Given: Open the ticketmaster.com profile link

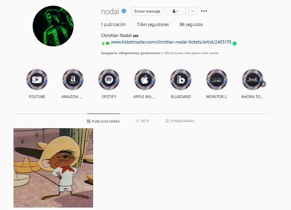Looking at the screenshot, I should coord(171,42).
